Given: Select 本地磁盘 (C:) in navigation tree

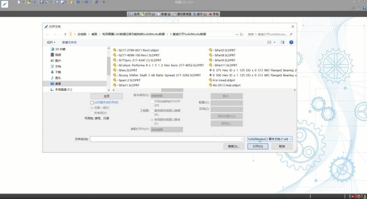Looking at the screenshot, I should coord(61,90).
